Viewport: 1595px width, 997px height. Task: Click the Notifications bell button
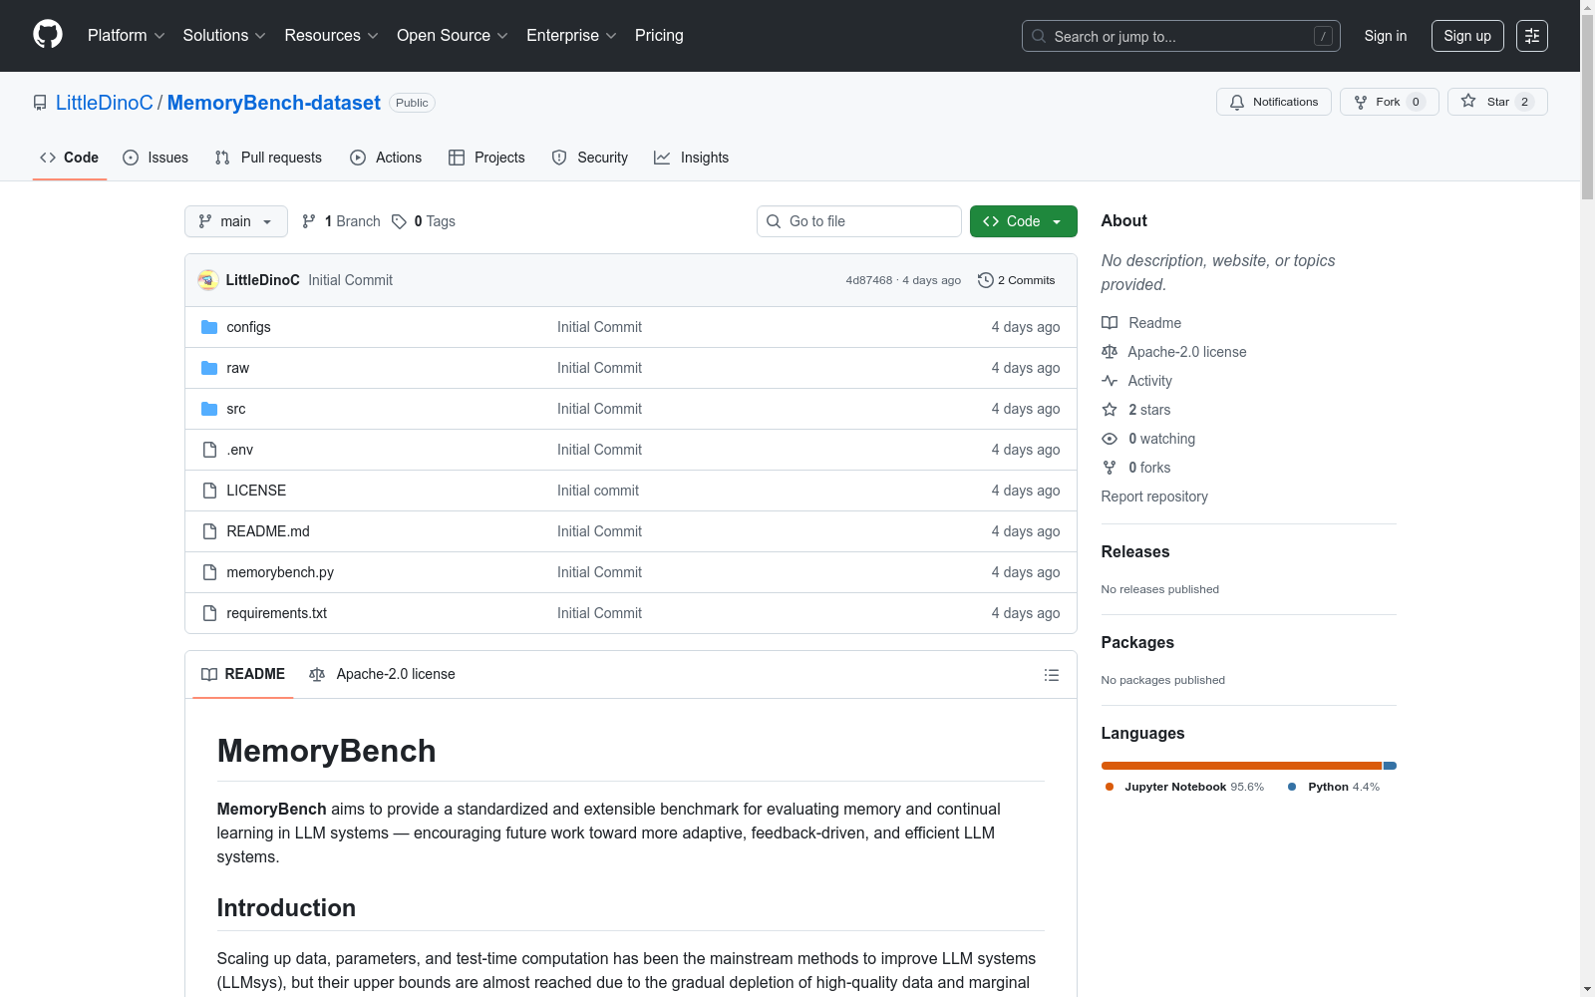click(x=1273, y=102)
